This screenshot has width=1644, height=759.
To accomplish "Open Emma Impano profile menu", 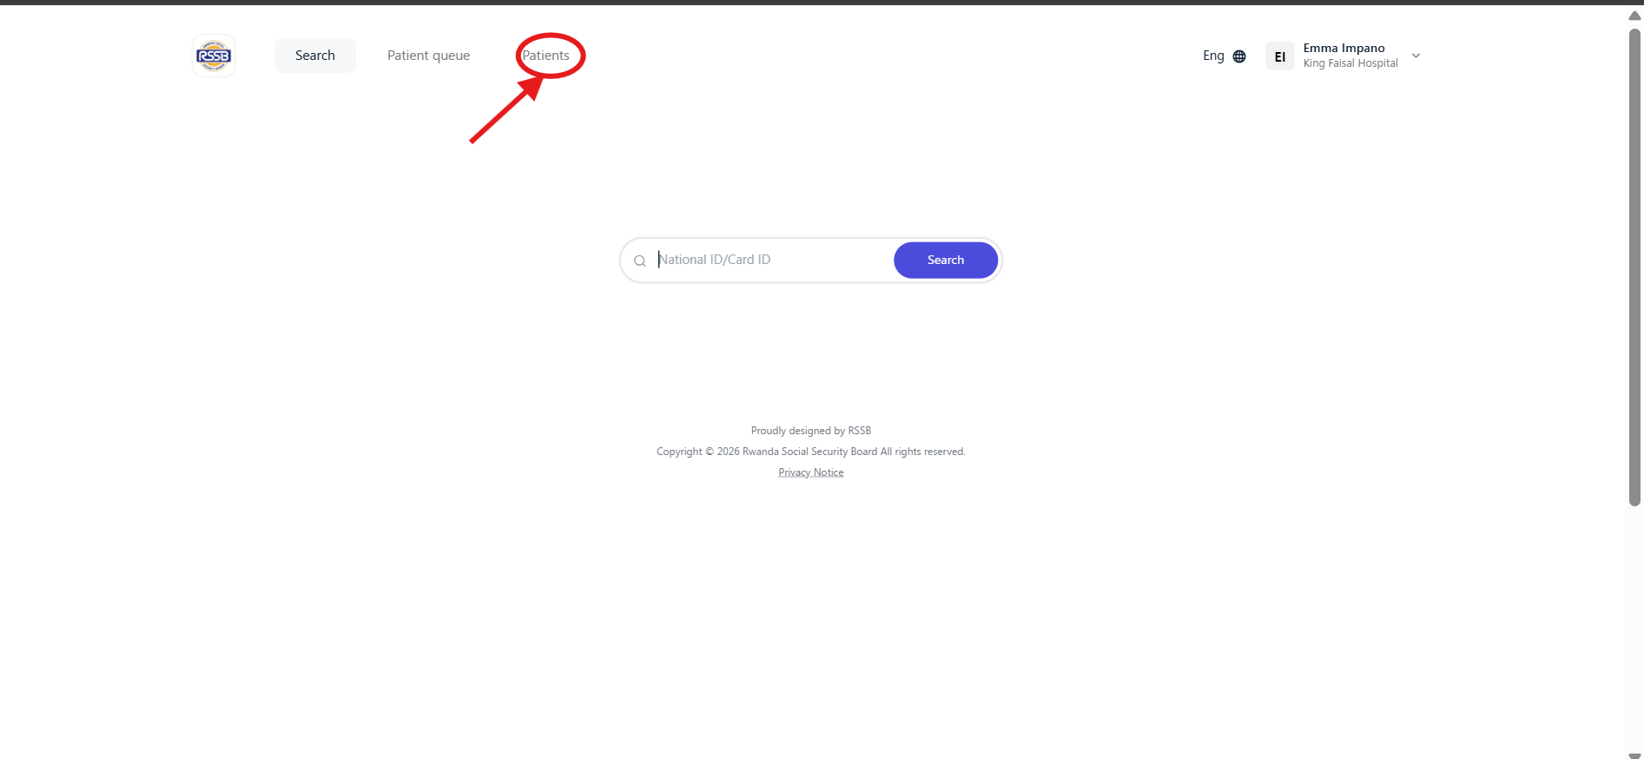I will coord(1344,56).
